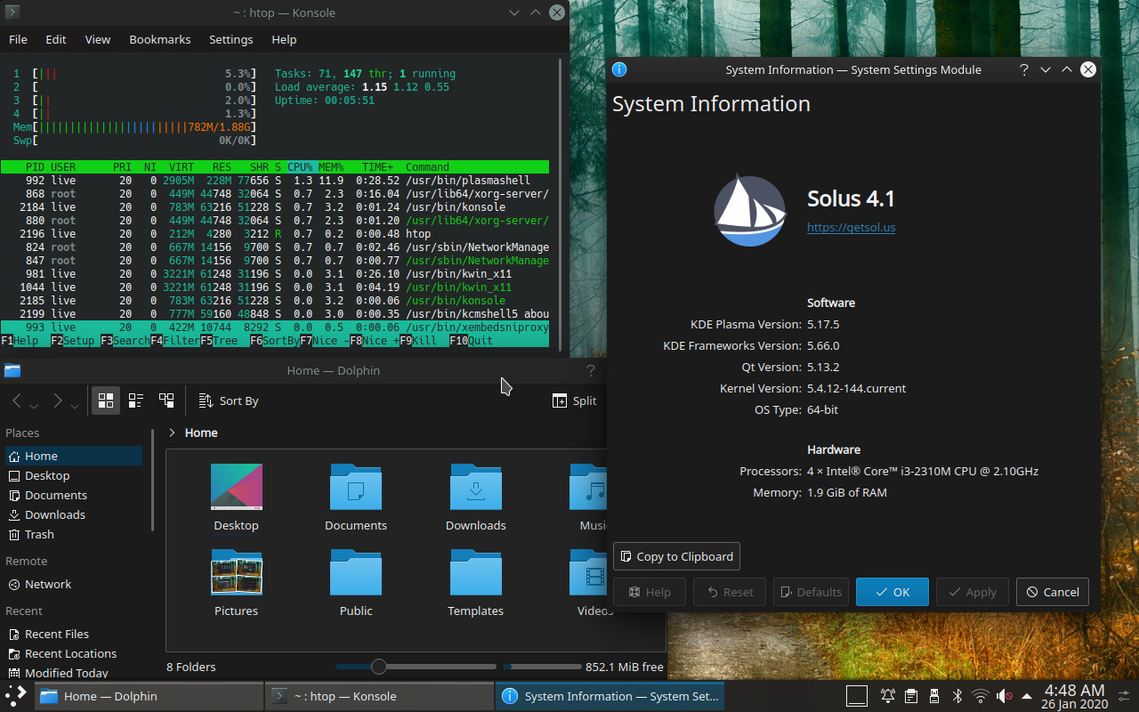Go forward in Dolphin's navigation history
The width and height of the screenshot is (1139, 712).
[x=57, y=400]
